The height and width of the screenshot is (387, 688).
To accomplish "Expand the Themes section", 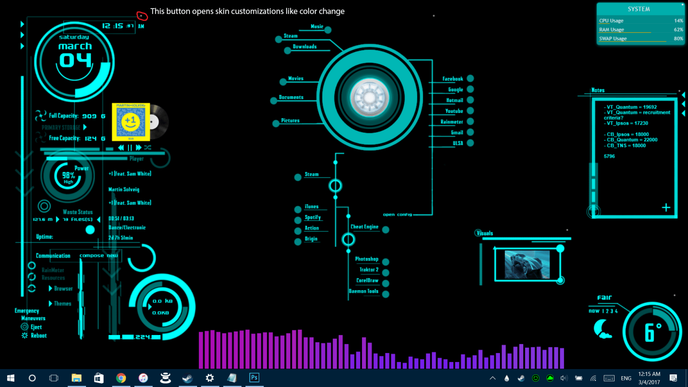I will pos(51,303).
